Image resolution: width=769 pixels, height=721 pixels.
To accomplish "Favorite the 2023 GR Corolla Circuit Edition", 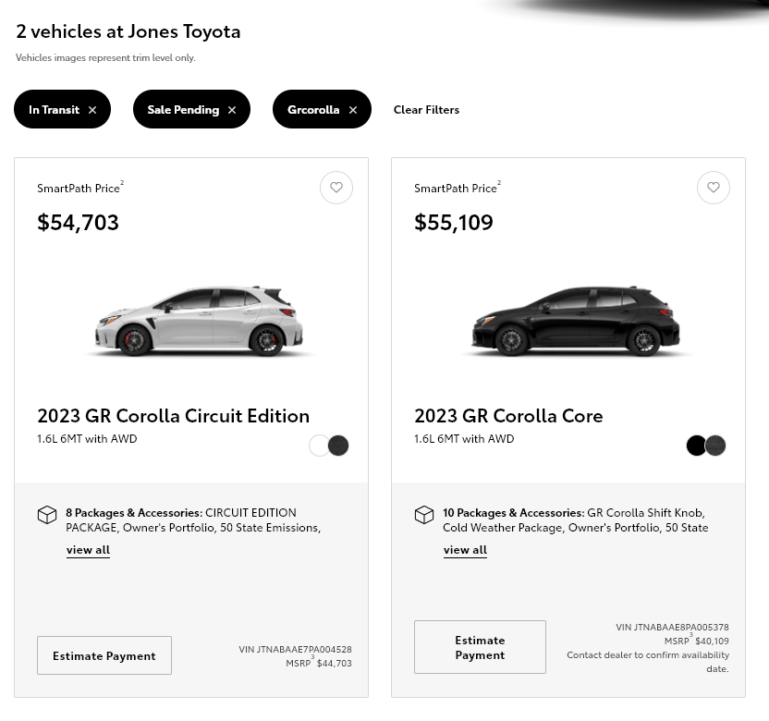I will [336, 188].
